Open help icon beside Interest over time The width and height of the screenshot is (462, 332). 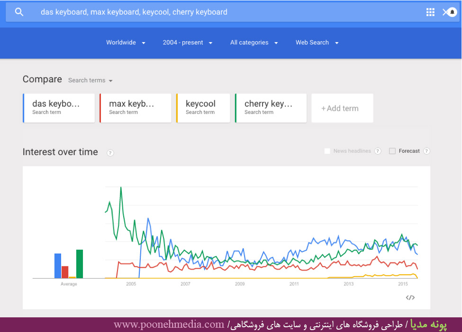110,153
